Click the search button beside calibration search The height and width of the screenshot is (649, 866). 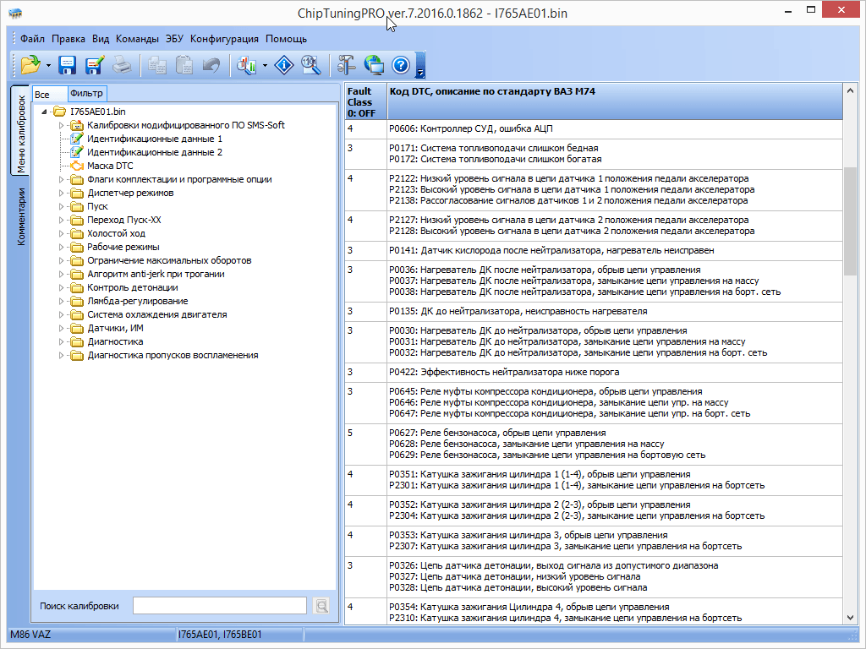coord(321,606)
